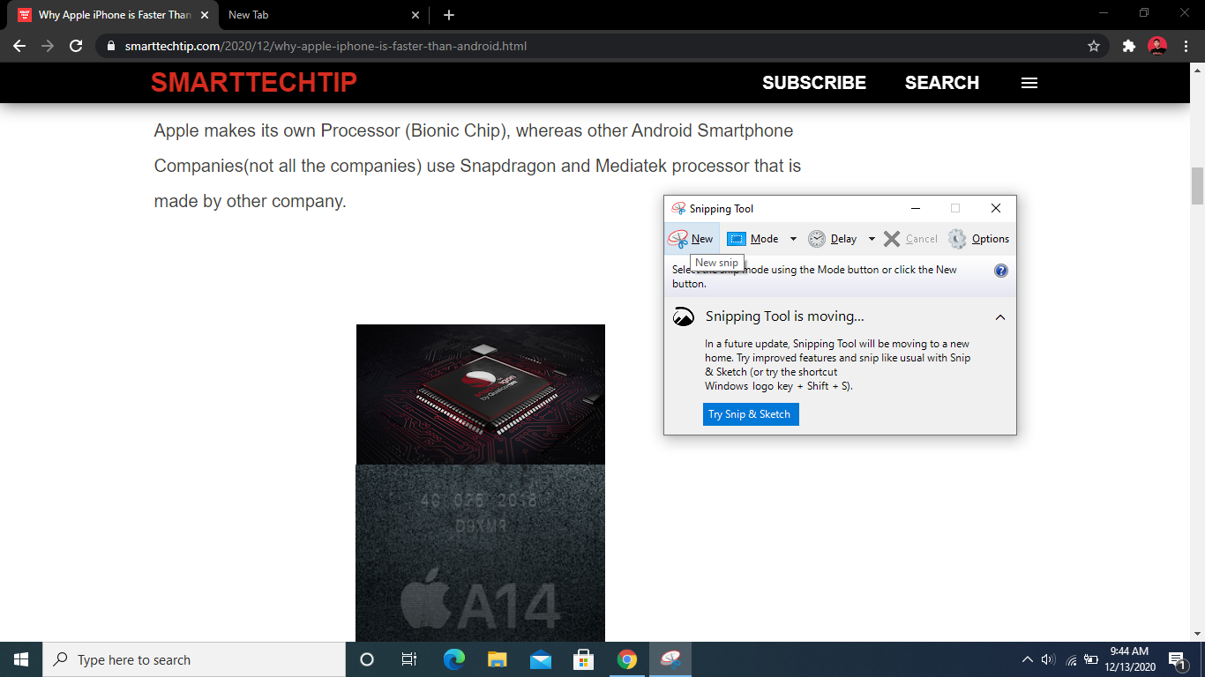Collapse the 'Snipping Tool is moving' section
The image size is (1205, 677).
coord(1000,317)
